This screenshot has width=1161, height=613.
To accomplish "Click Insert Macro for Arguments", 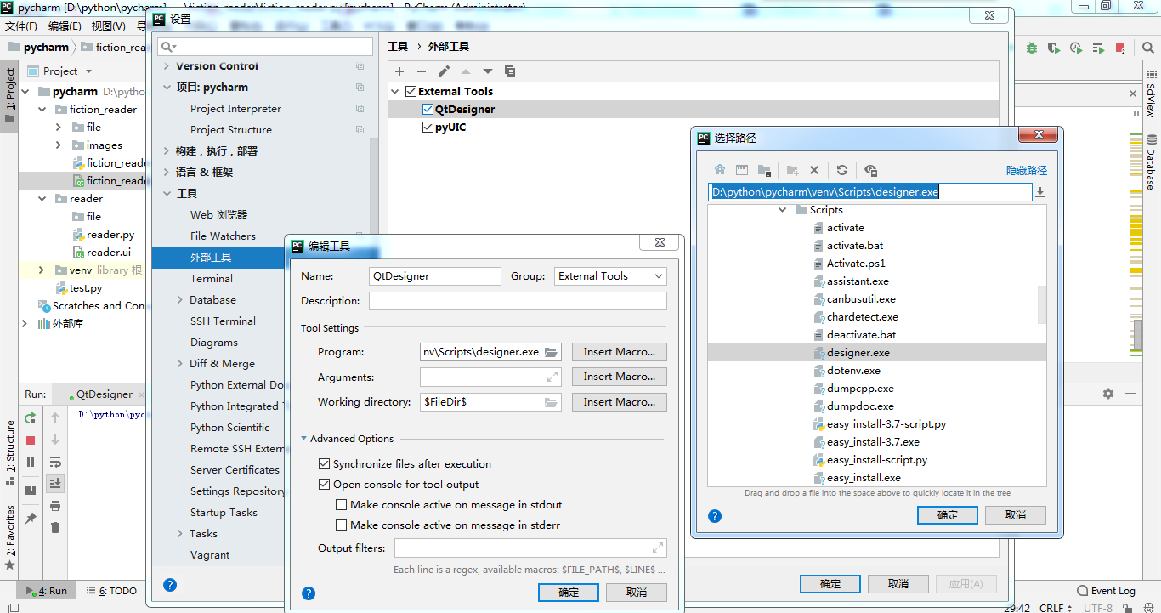I will coord(620,377).
